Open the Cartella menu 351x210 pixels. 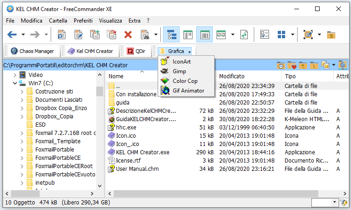pyautogui.click(x=58, y=21)
